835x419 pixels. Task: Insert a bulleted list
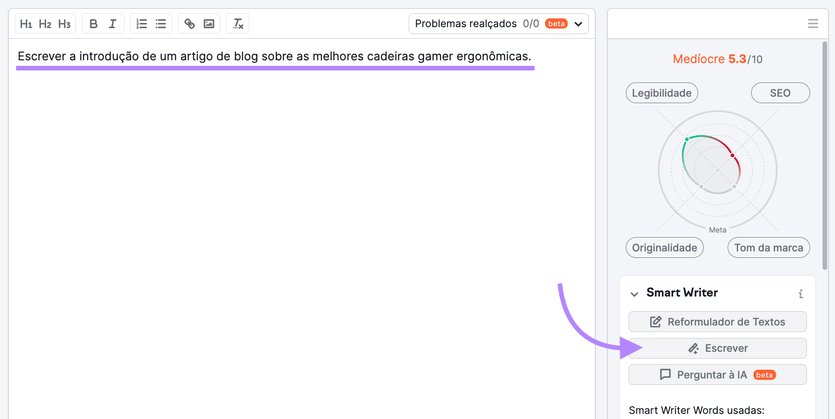[x=161, y=24]
